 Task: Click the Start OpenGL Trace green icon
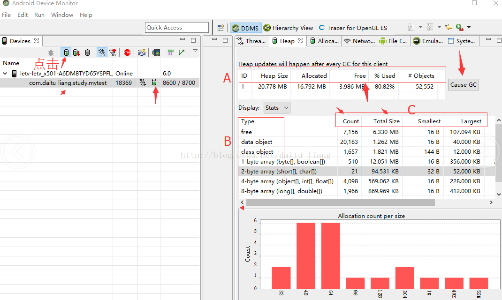182,52
